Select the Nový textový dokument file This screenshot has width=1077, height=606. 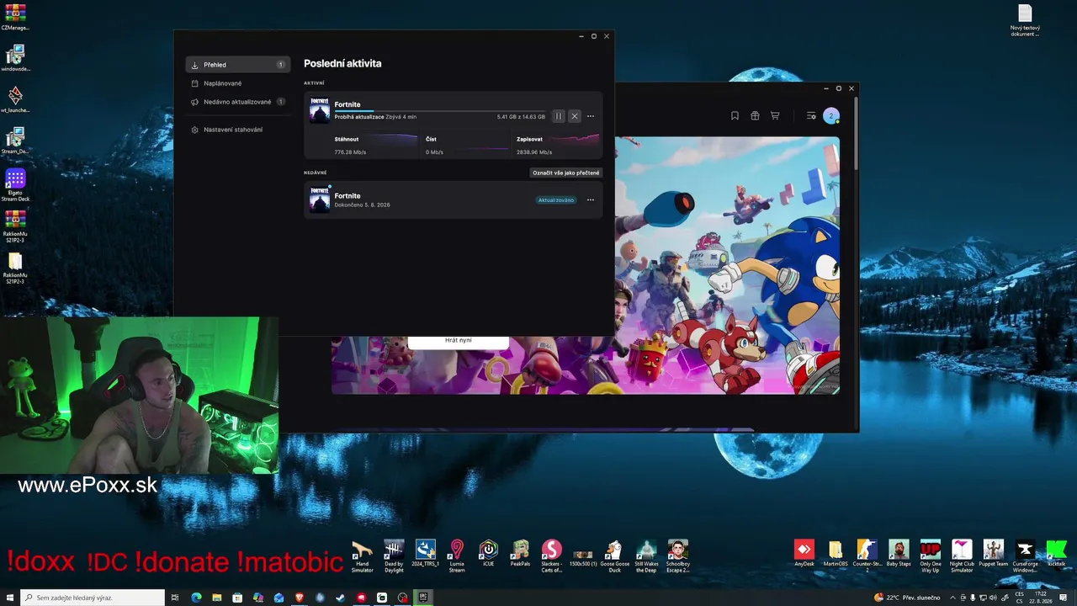click(x=1025, y=21)
